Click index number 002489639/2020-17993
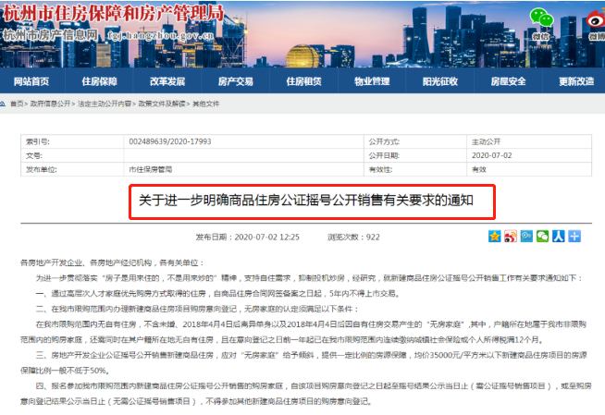This screenshot has width=605, height=415. click(x=170, y=141)
